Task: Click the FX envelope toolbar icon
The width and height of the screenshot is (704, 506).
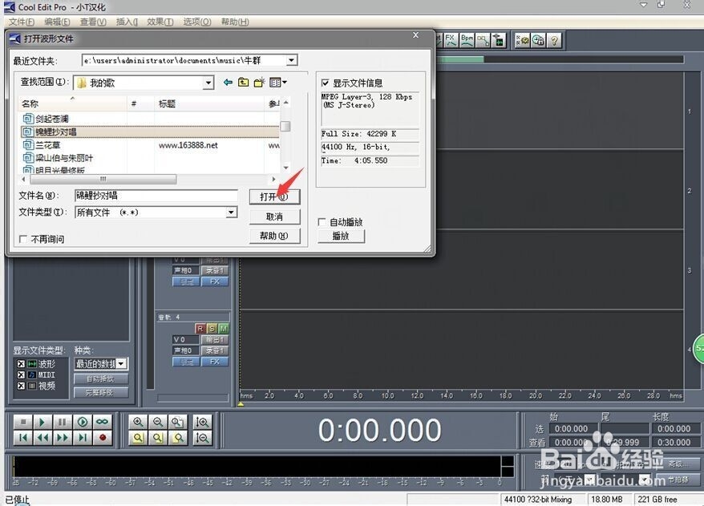Action: 451,40
